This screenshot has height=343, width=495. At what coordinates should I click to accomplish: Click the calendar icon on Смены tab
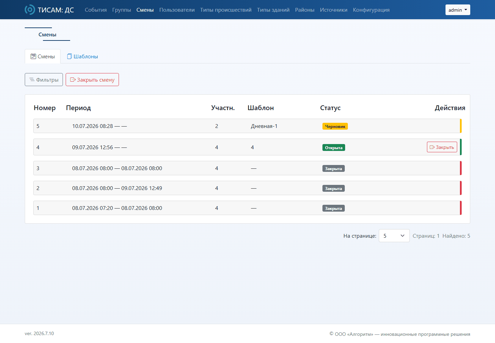pos(33,56)
